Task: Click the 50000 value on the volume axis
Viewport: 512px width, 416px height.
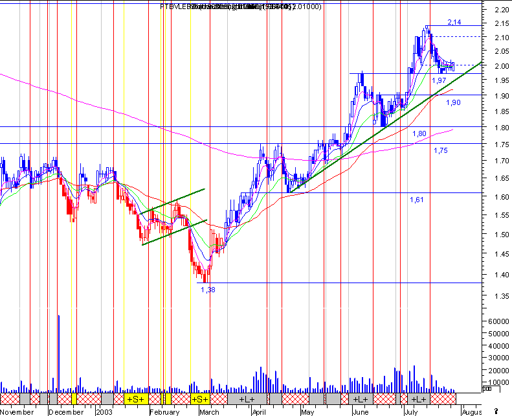Action: point(498,334)
